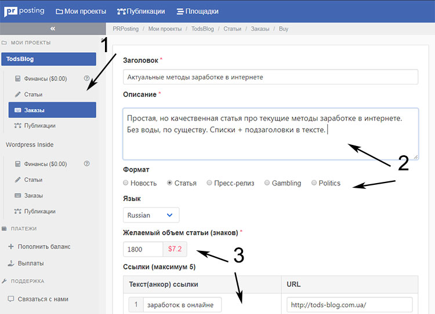This screenshot has height=314, width=435.
Task: Collapse sidebar with double chevron icon
Action: [x=52, y=28]
